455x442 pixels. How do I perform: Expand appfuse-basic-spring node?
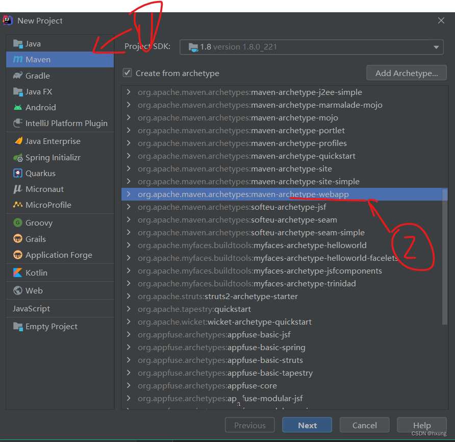[x=129, y=348]
